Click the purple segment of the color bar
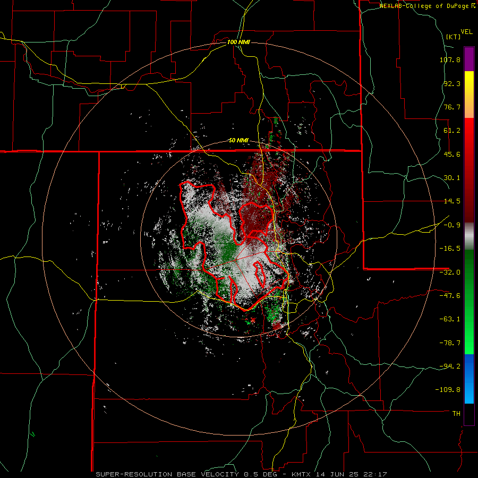Image resolution: width=478 pixels, height=478 pixels. [469, 59]
